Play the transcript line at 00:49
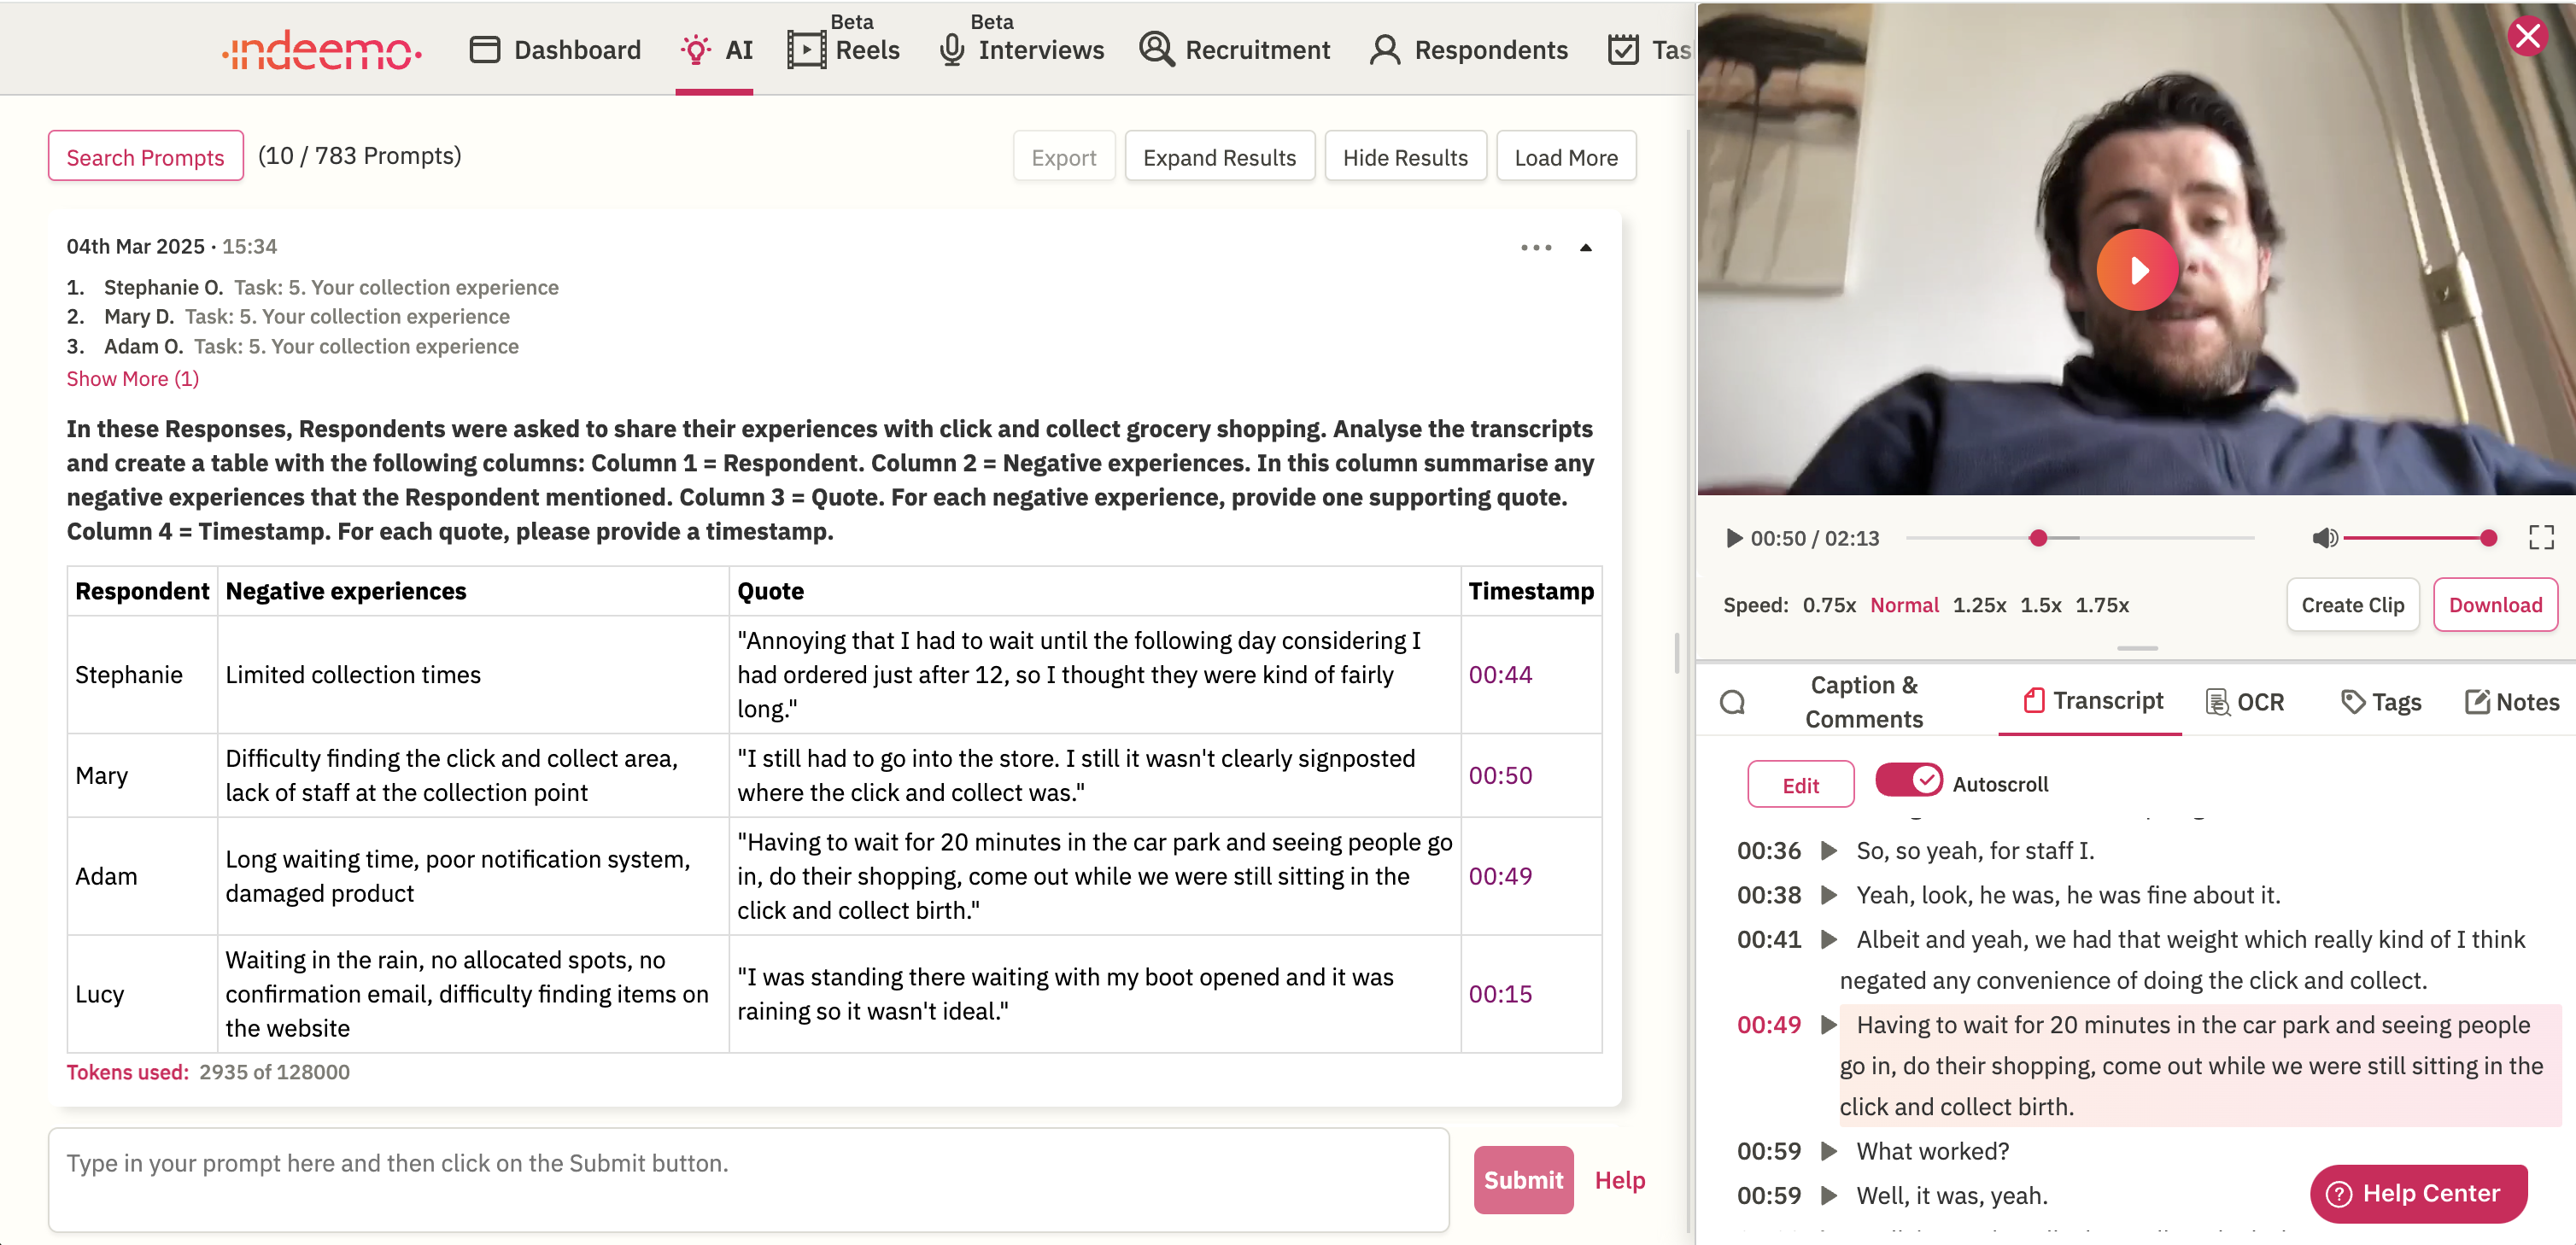This screenshot has width=2576, height=1245. tap(1830, 1024)
